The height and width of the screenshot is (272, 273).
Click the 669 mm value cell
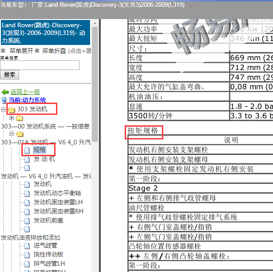click(x=252, y=58)
